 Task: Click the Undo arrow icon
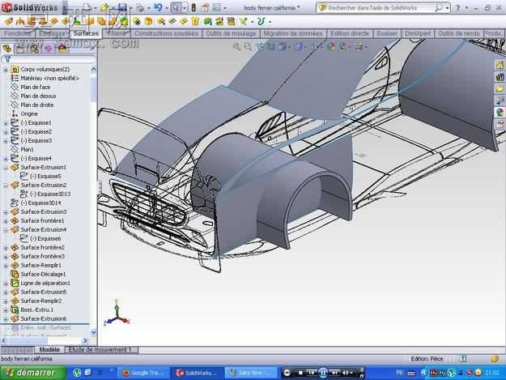158,7
